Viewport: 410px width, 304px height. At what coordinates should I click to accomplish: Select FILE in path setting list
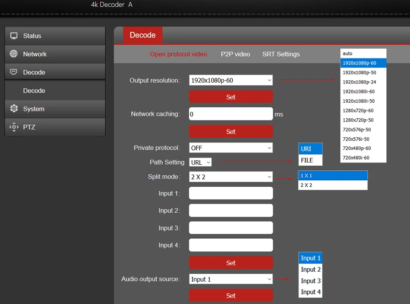(x=310, y=160)
